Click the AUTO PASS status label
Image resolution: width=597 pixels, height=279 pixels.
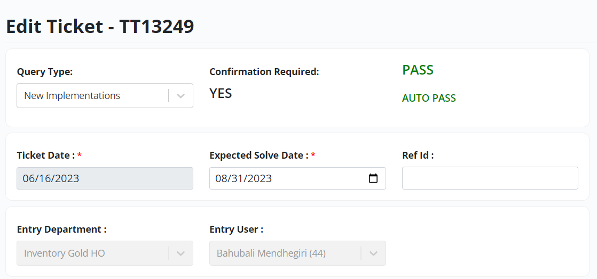click(x=429, y=99)
